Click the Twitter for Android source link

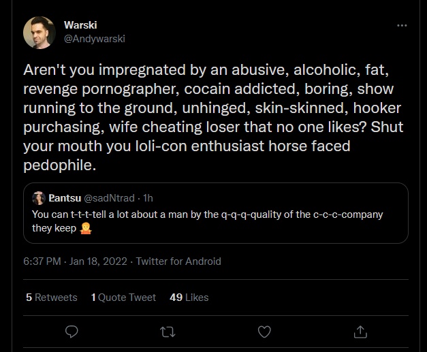(x=178, y=261)
